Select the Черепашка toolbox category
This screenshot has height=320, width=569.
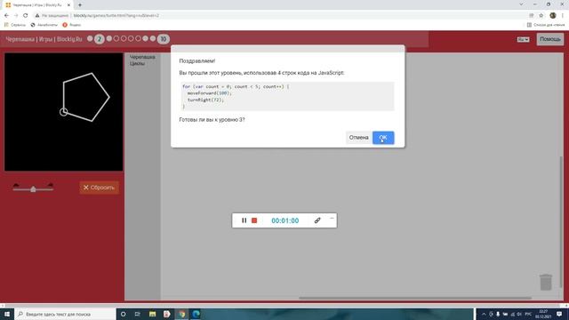pyautogui.click(x=142, y=57)
